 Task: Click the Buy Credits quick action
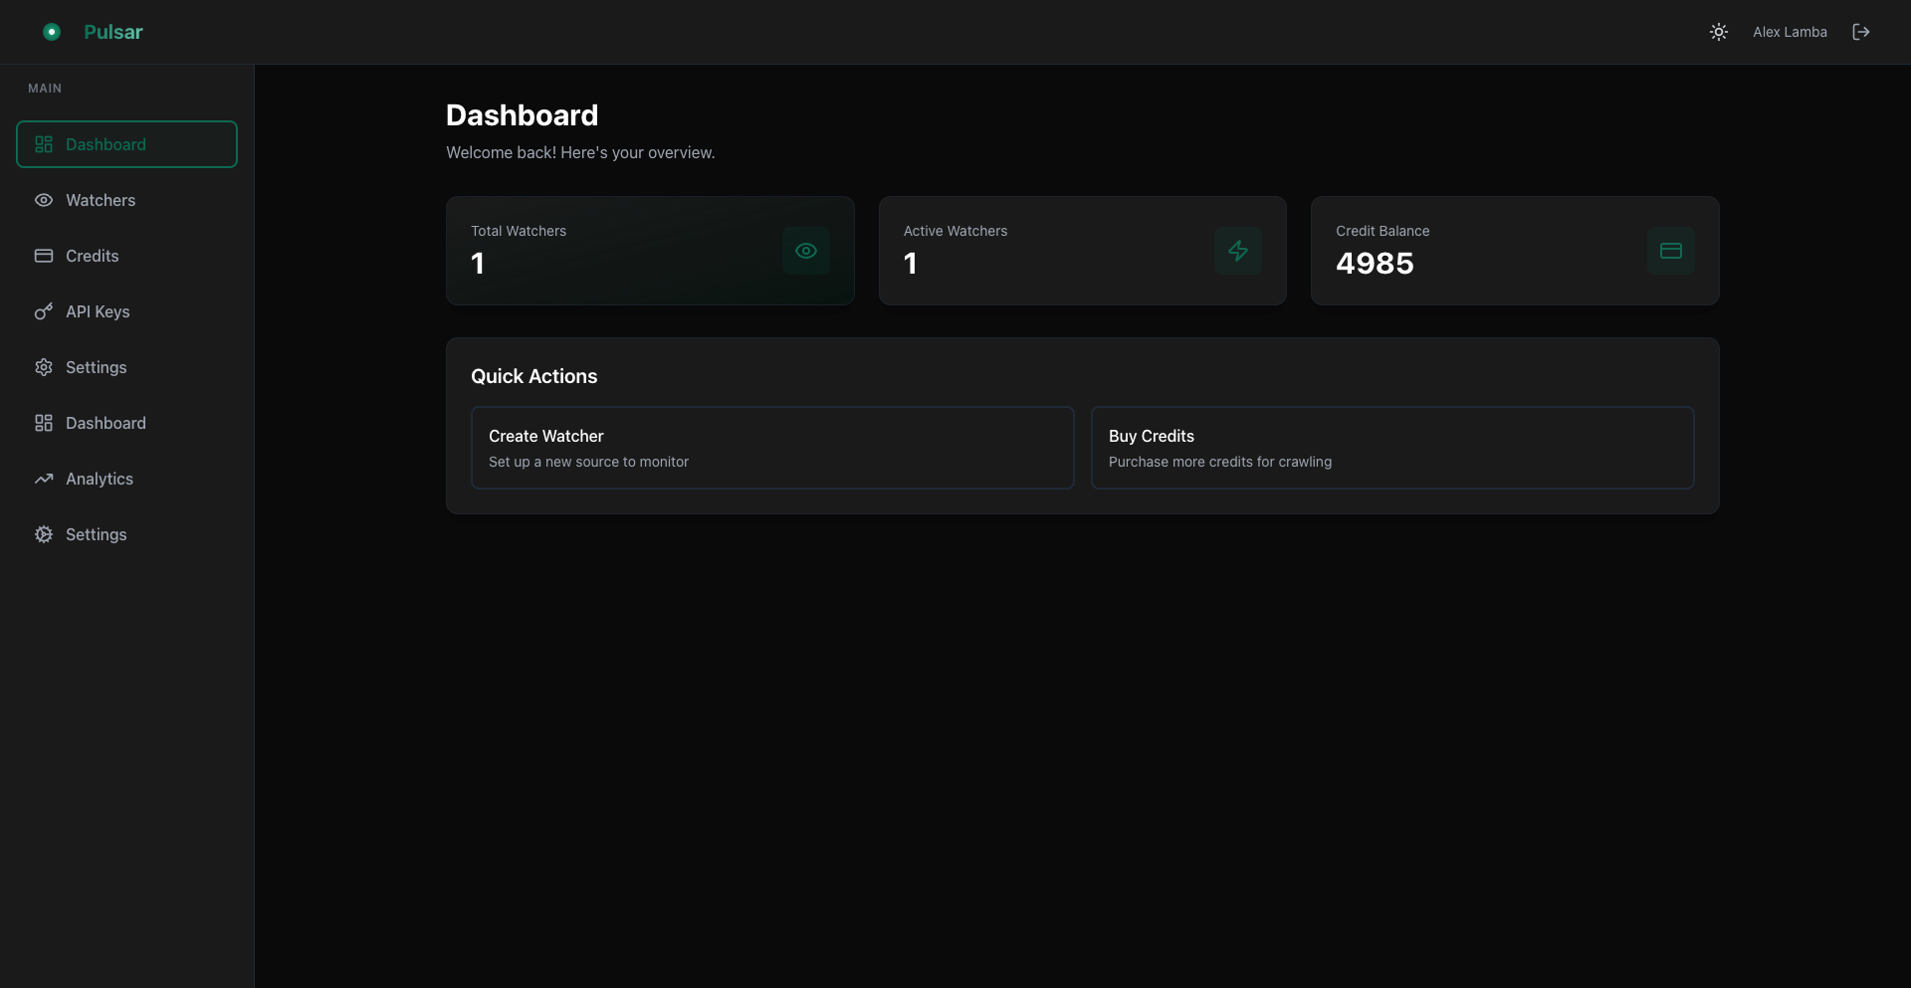point(1391,448)
